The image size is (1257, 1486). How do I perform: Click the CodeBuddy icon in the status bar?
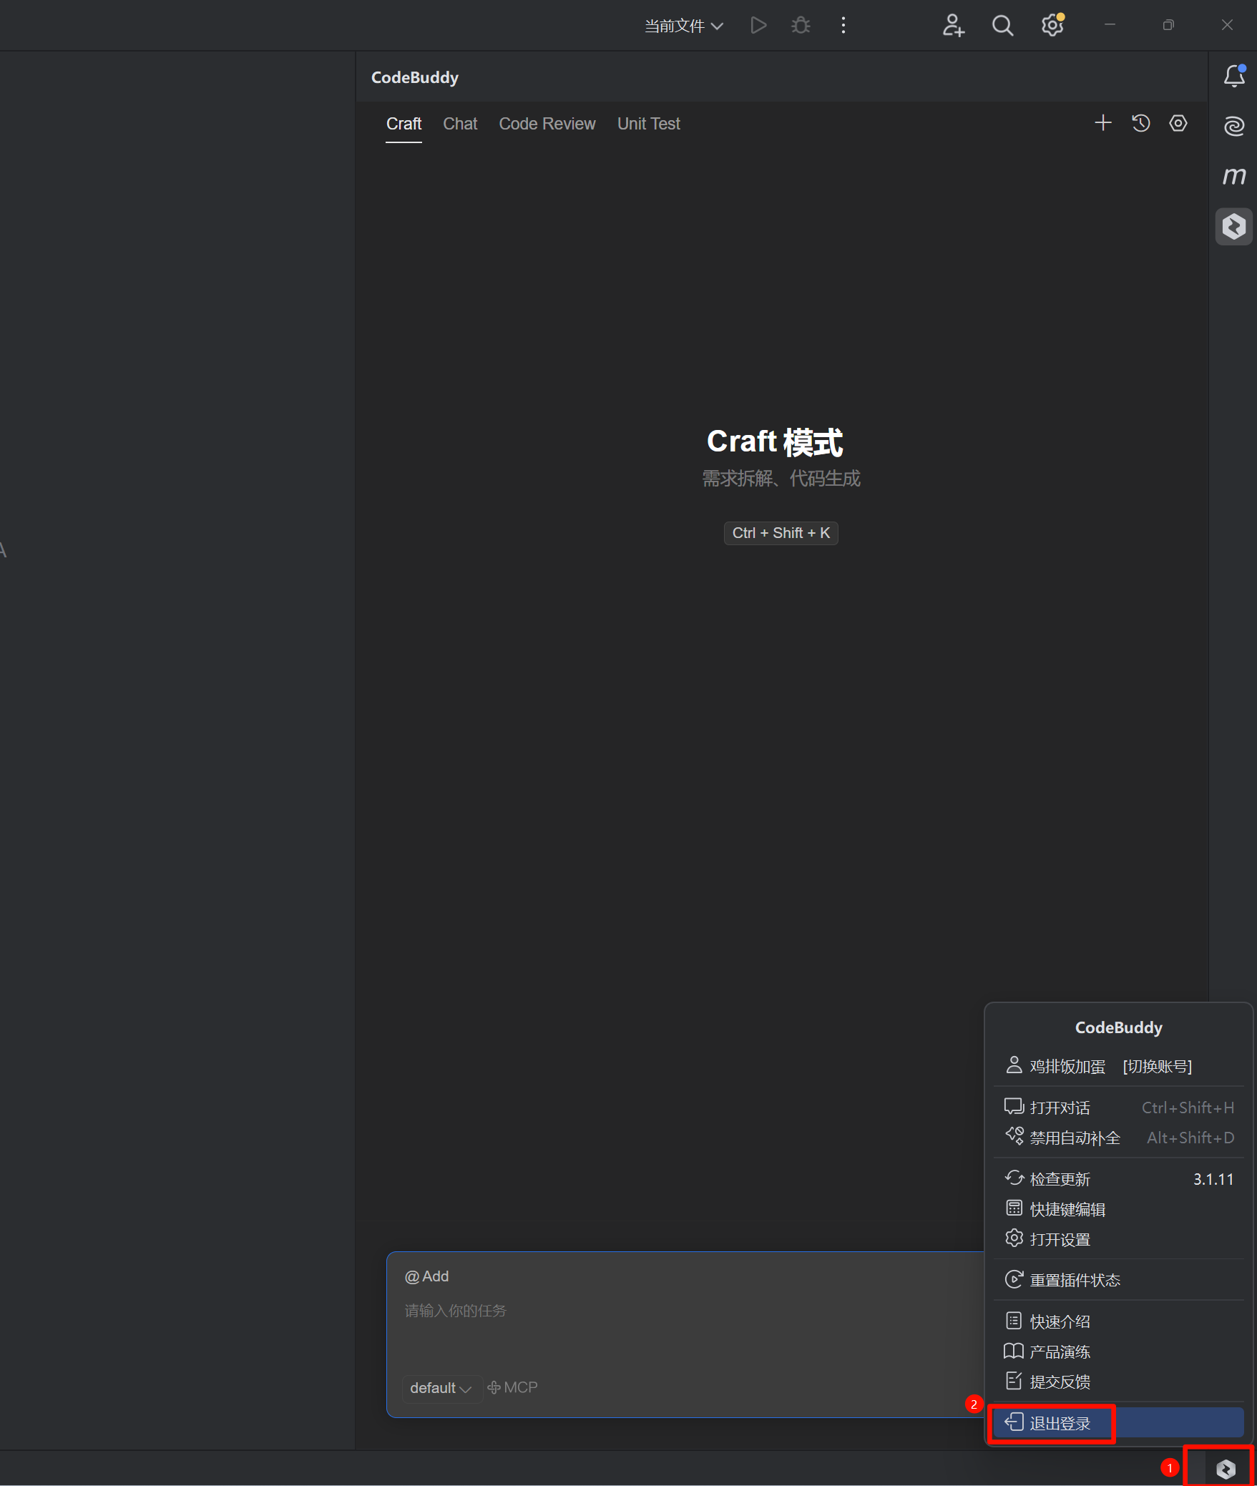[x=1226, y=1470]
